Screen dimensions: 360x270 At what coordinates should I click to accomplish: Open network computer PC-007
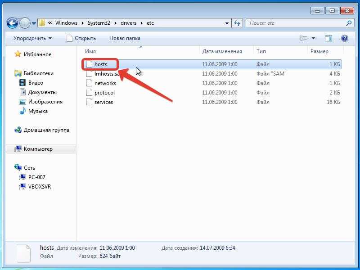tap(36, 177)
